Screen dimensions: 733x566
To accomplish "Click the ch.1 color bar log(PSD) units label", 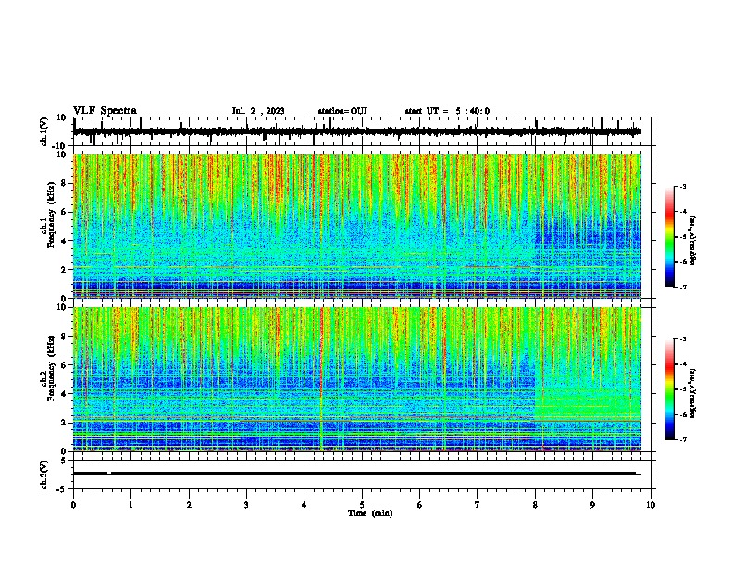I will [x=693, y=241].
